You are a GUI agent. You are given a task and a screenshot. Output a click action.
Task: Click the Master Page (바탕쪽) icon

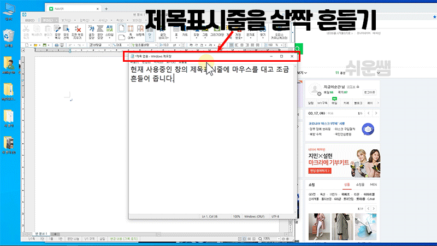pyautogui.click(x=140, y=29)
